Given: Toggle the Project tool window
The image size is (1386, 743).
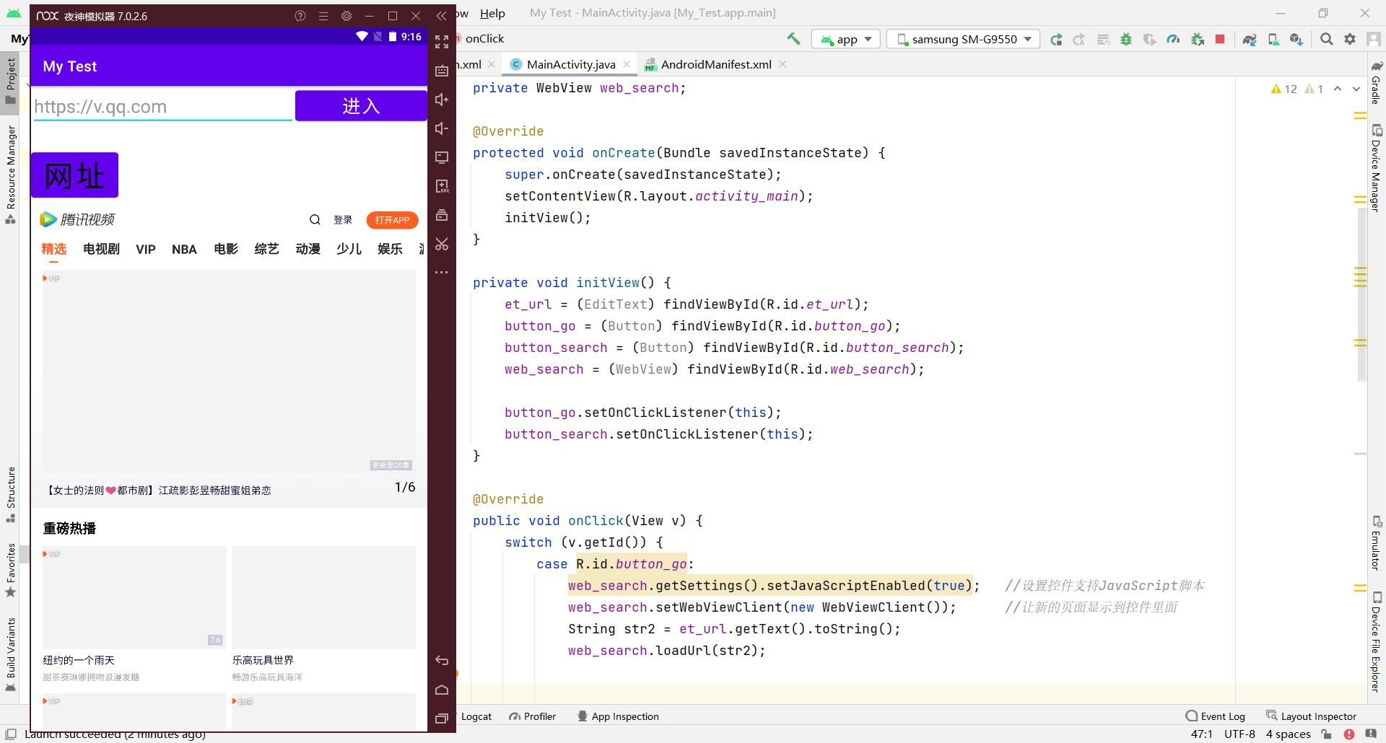Looking at the screenshot, I should 11,79.
